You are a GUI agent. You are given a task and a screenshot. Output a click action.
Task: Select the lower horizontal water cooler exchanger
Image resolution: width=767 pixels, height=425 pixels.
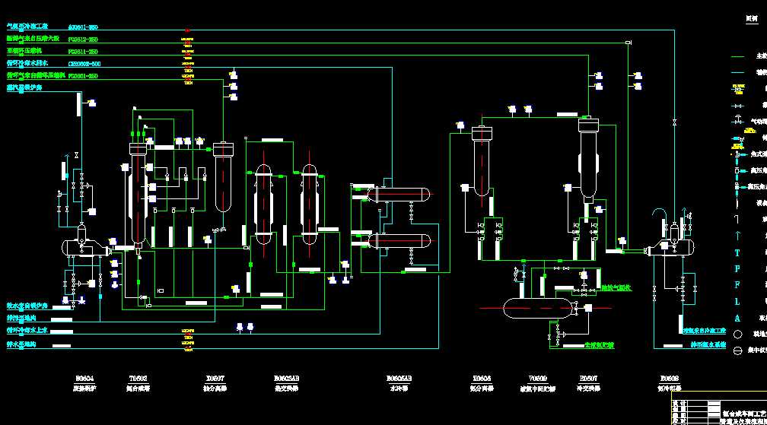tap(399, 241)
